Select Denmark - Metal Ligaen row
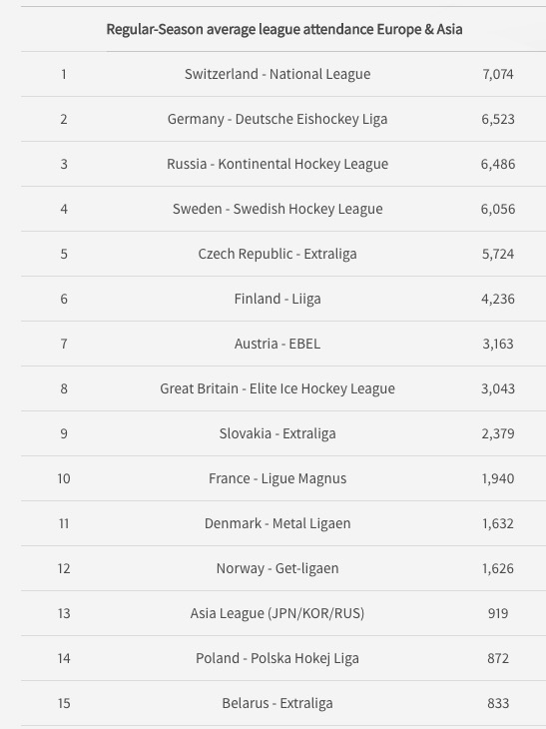Viewport: 546px width, 729px height. tap(283, 523)
